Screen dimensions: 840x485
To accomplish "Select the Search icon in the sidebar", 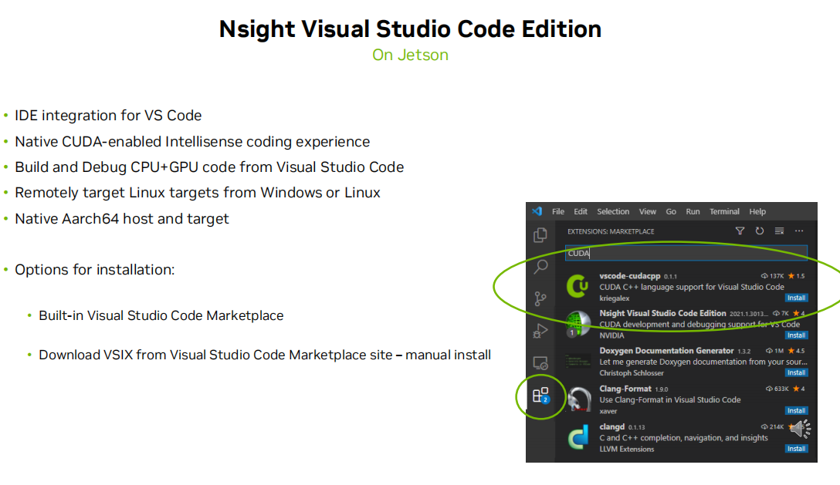I will tap(541, 265).
